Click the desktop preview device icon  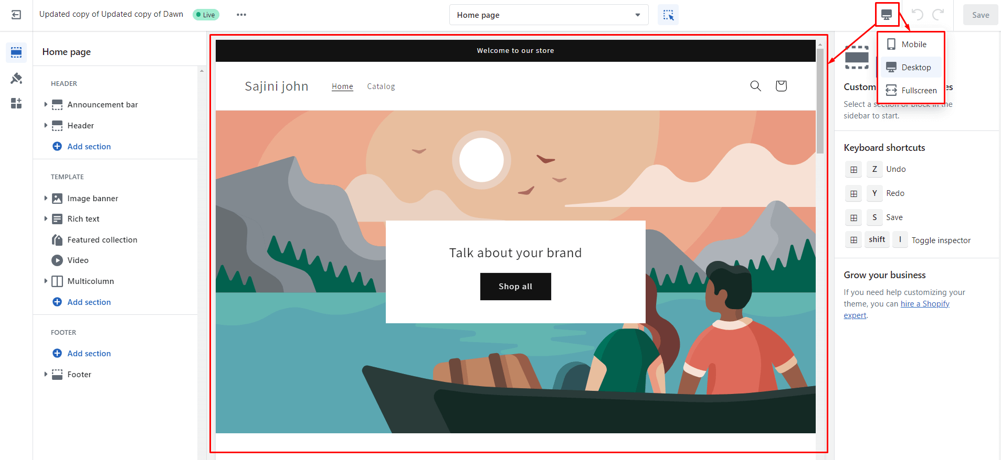pos(886,15)
